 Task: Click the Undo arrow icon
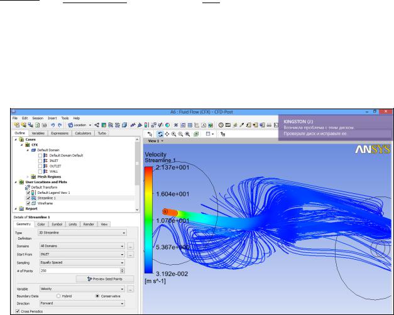click(x=53, y=125)
